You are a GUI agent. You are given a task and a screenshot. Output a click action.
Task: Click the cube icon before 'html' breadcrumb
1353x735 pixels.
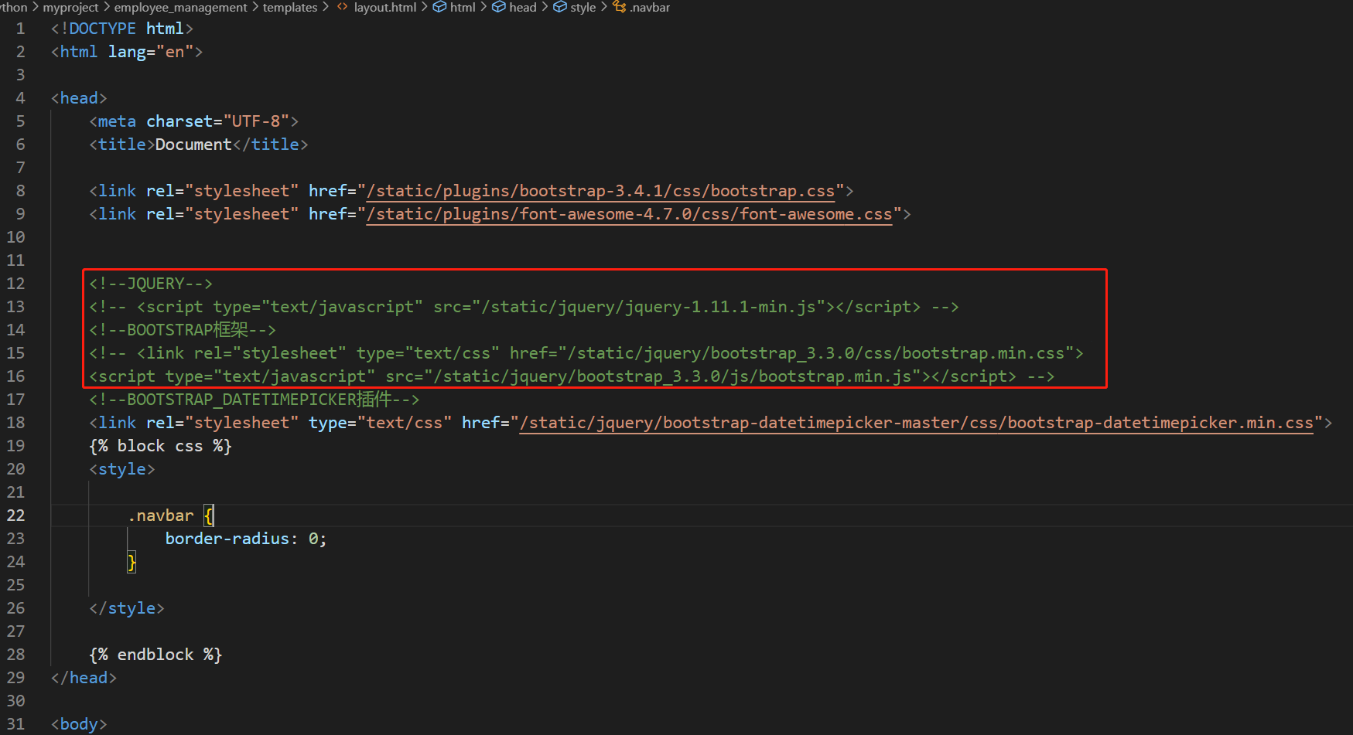click(x=439, y=7)
